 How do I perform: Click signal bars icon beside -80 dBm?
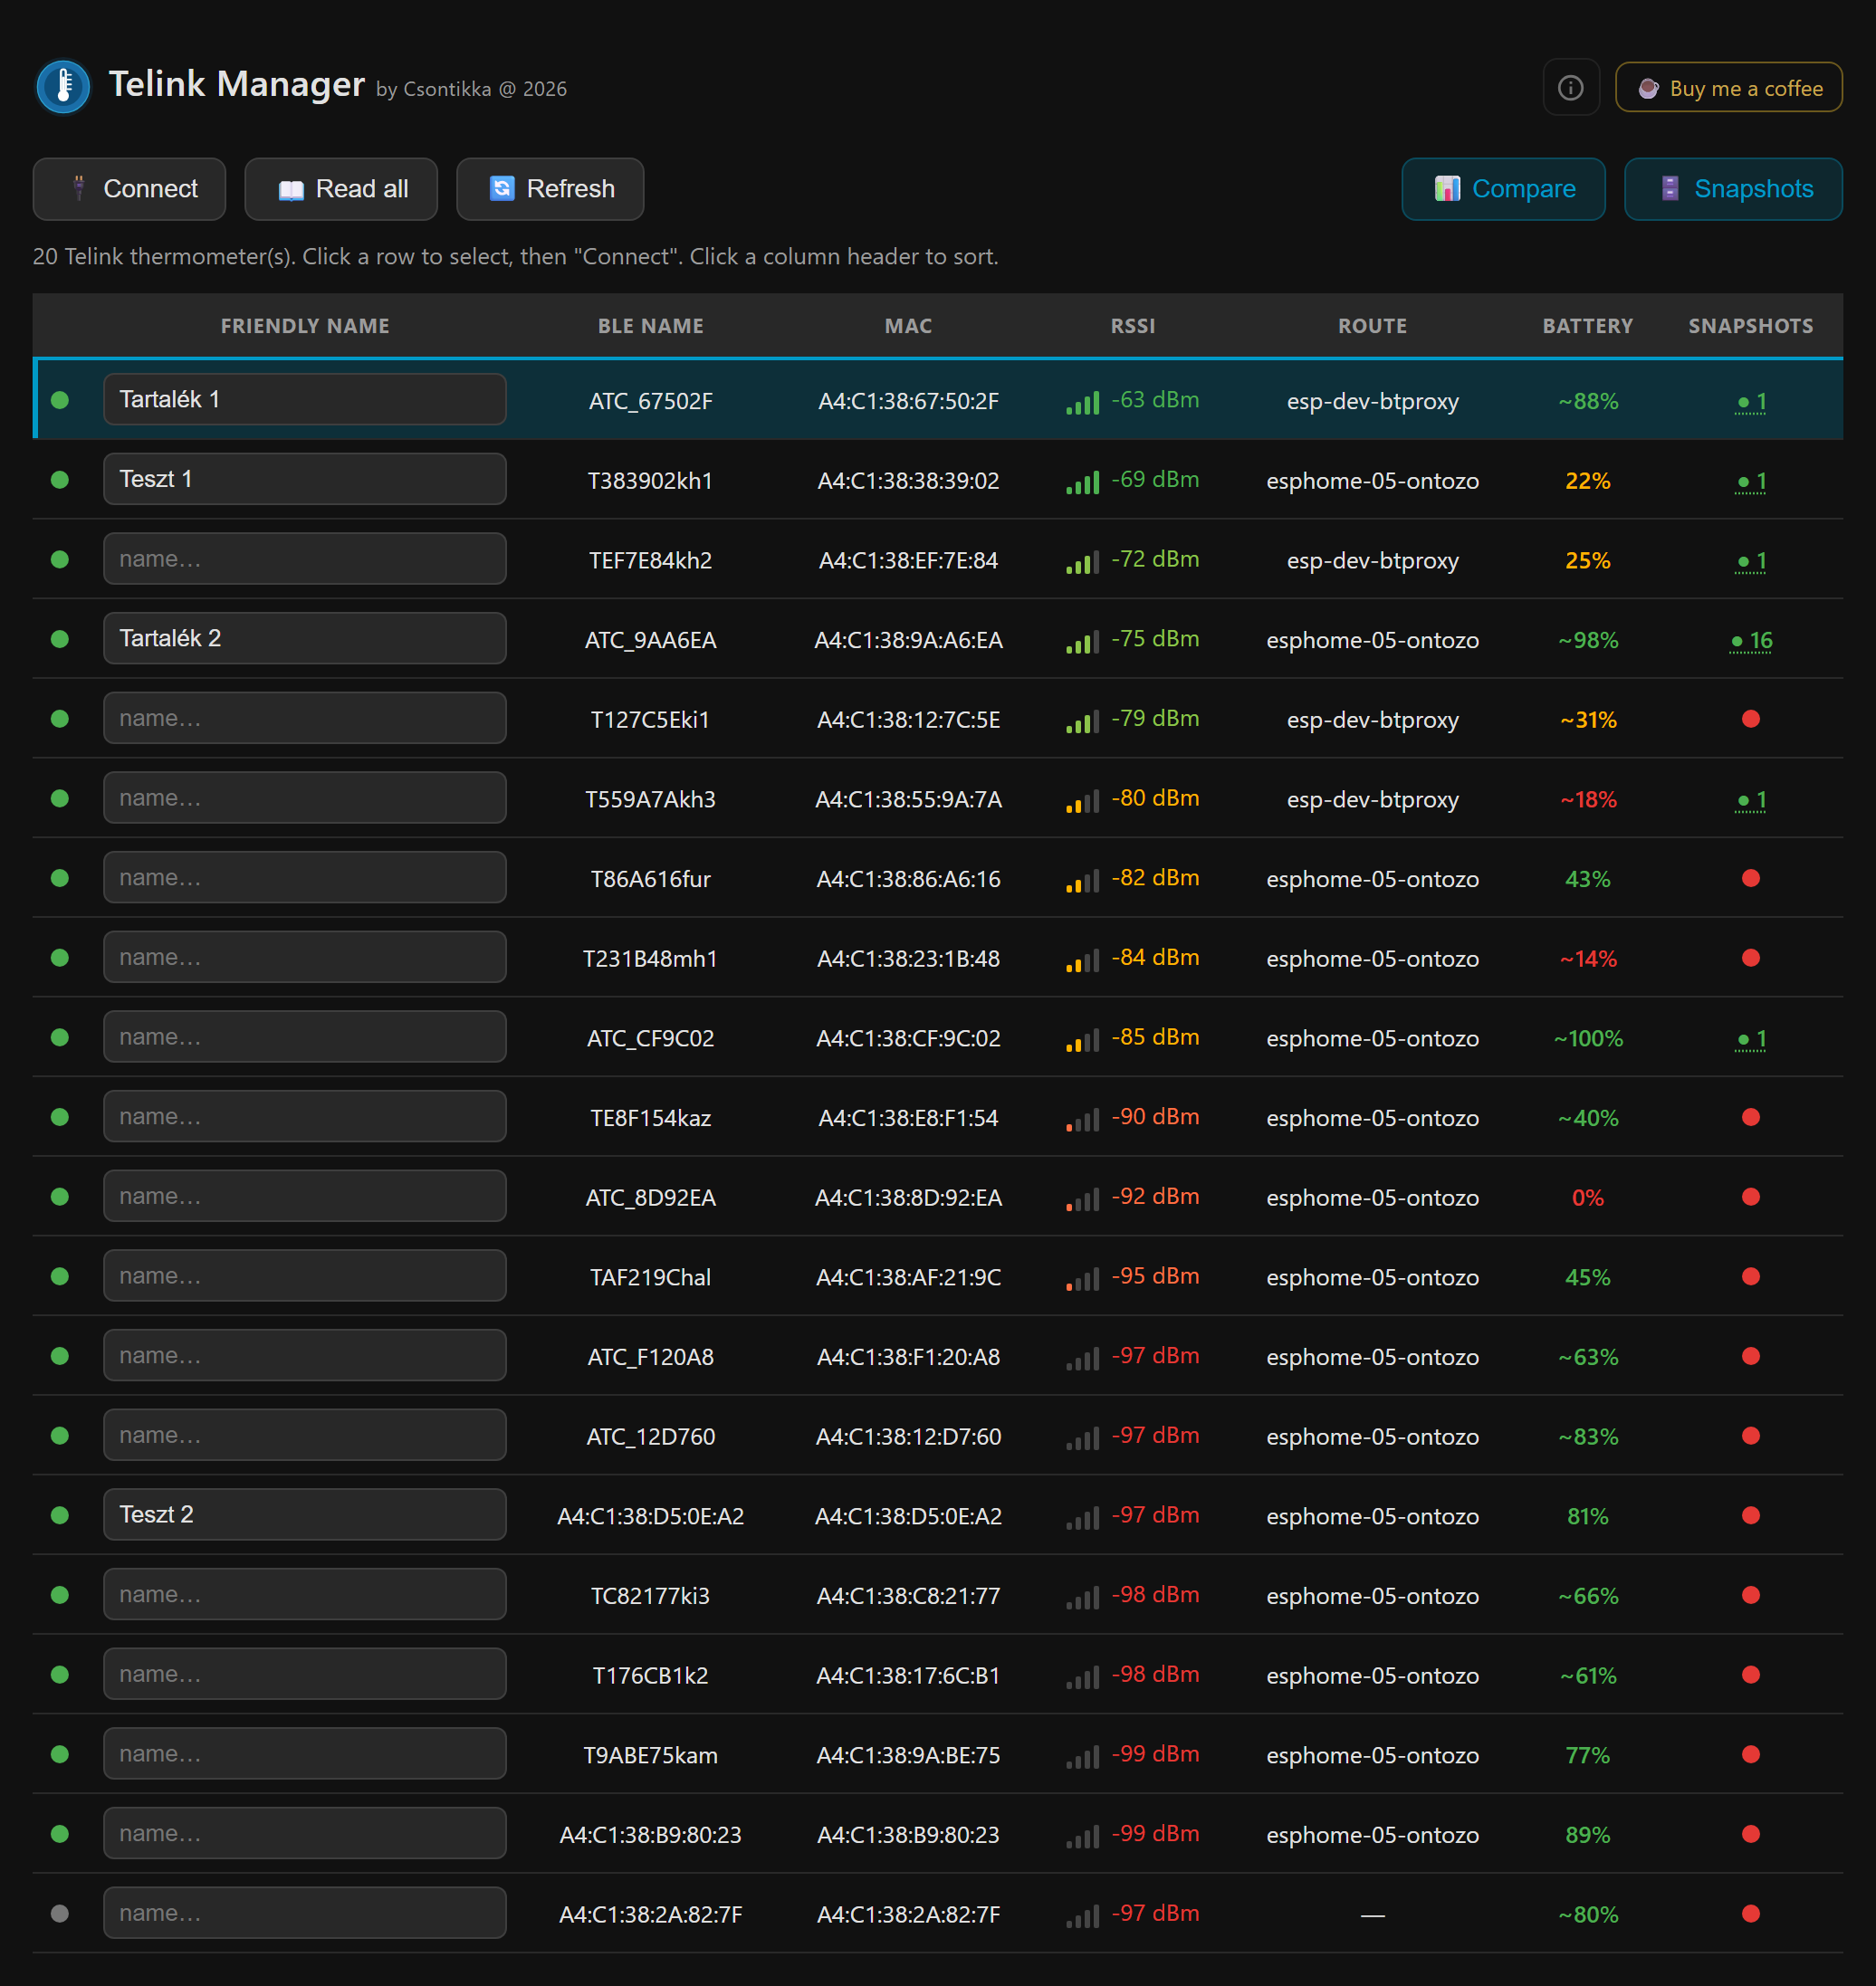click(x=1082, y=801)
